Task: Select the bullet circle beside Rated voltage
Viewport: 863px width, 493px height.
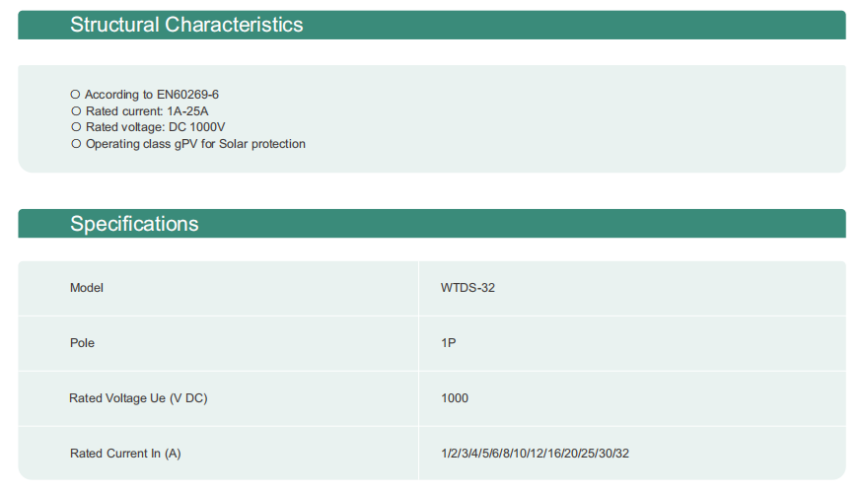Action: pos(76,127)
